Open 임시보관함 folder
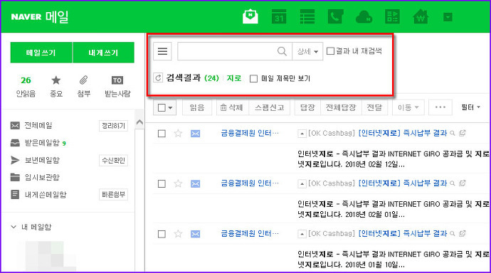This screenshot has width=491, height=273. point(42,177)
